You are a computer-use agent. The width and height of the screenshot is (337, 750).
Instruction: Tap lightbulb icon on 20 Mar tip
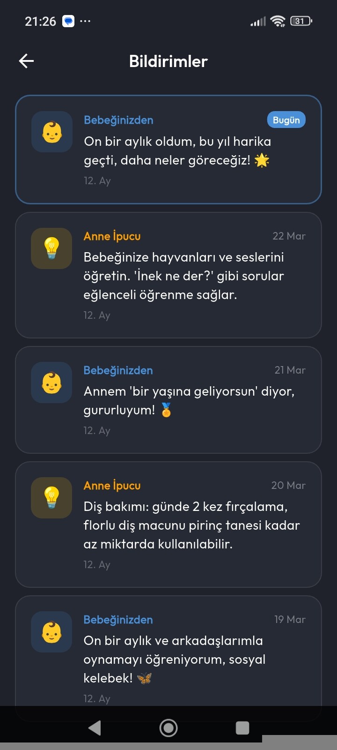51,497
